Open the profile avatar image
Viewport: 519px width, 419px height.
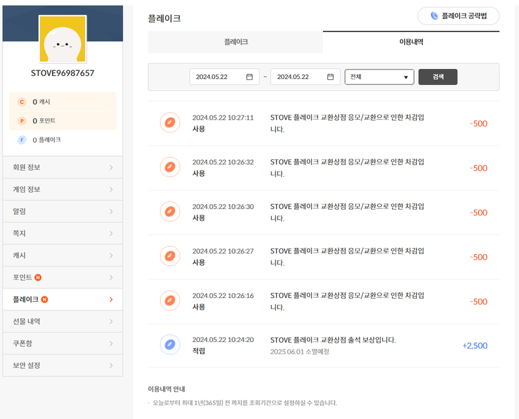(x=62, y=38)
